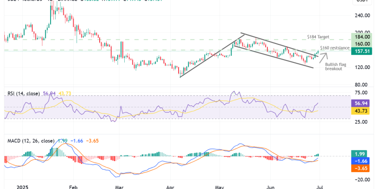
Task: Click the Jun label on time axis
Action: [x=270, y=187]
